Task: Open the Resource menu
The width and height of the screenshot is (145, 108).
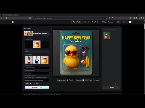Action: pyautogui.click(x=111, y=22)
